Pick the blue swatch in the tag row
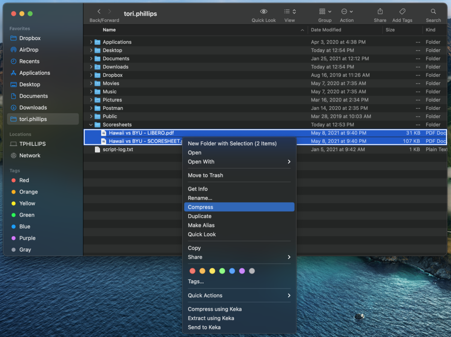Image resolution: width=451 pixels, height=337 pixels. click(232, 271)
